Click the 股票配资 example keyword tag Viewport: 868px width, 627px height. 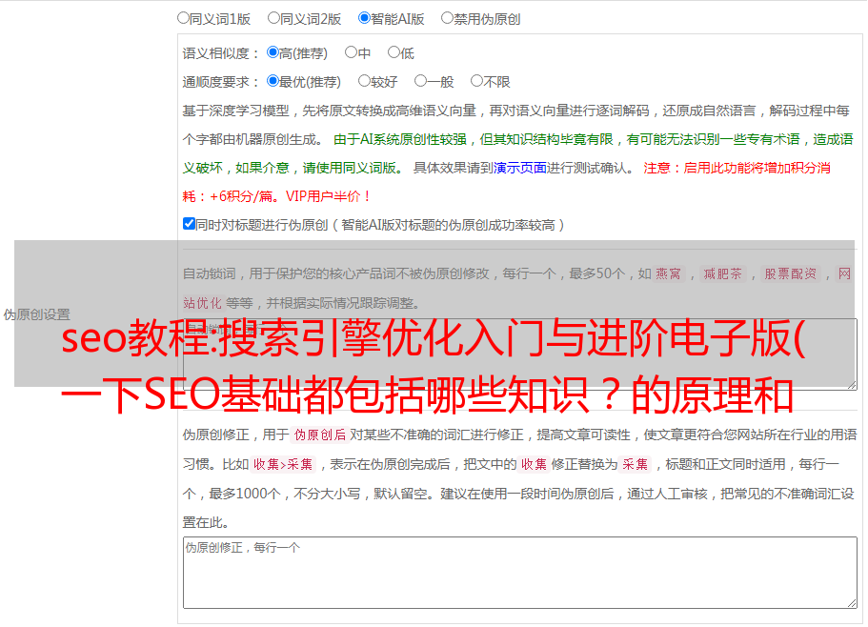click(791, 273)
